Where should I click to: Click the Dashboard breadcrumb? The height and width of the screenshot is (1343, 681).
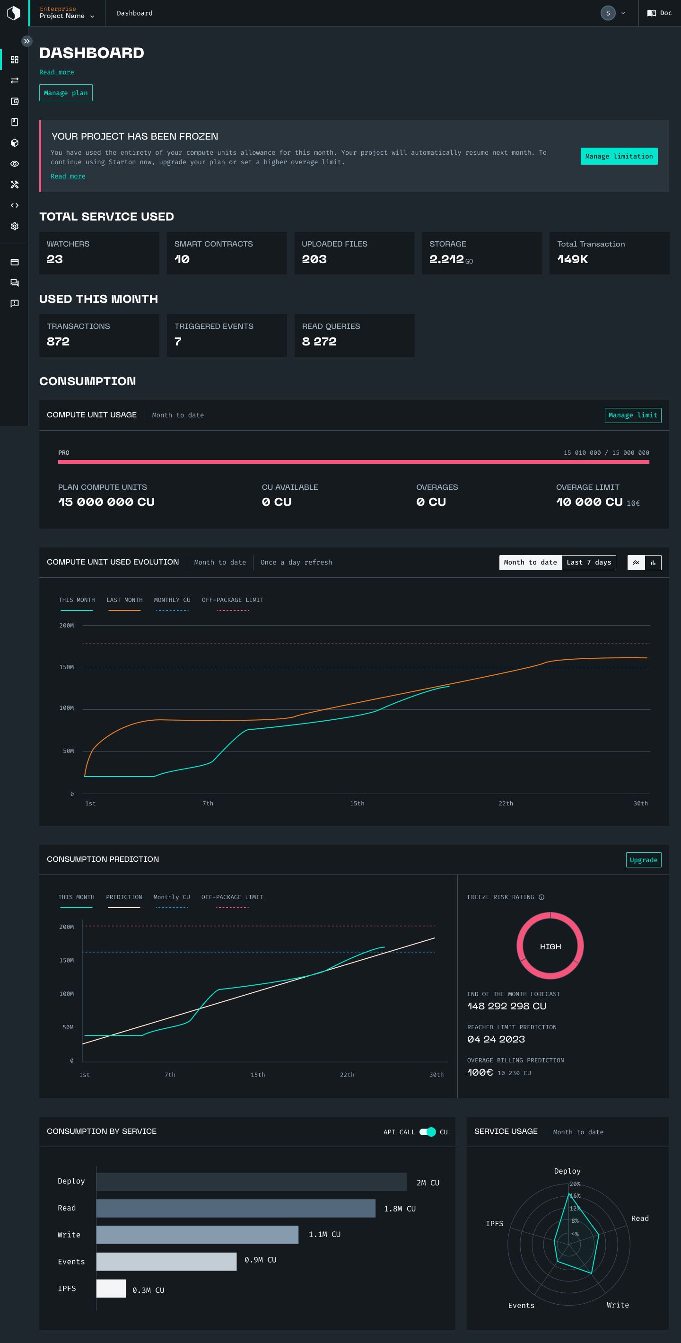[x=134, y=13]
